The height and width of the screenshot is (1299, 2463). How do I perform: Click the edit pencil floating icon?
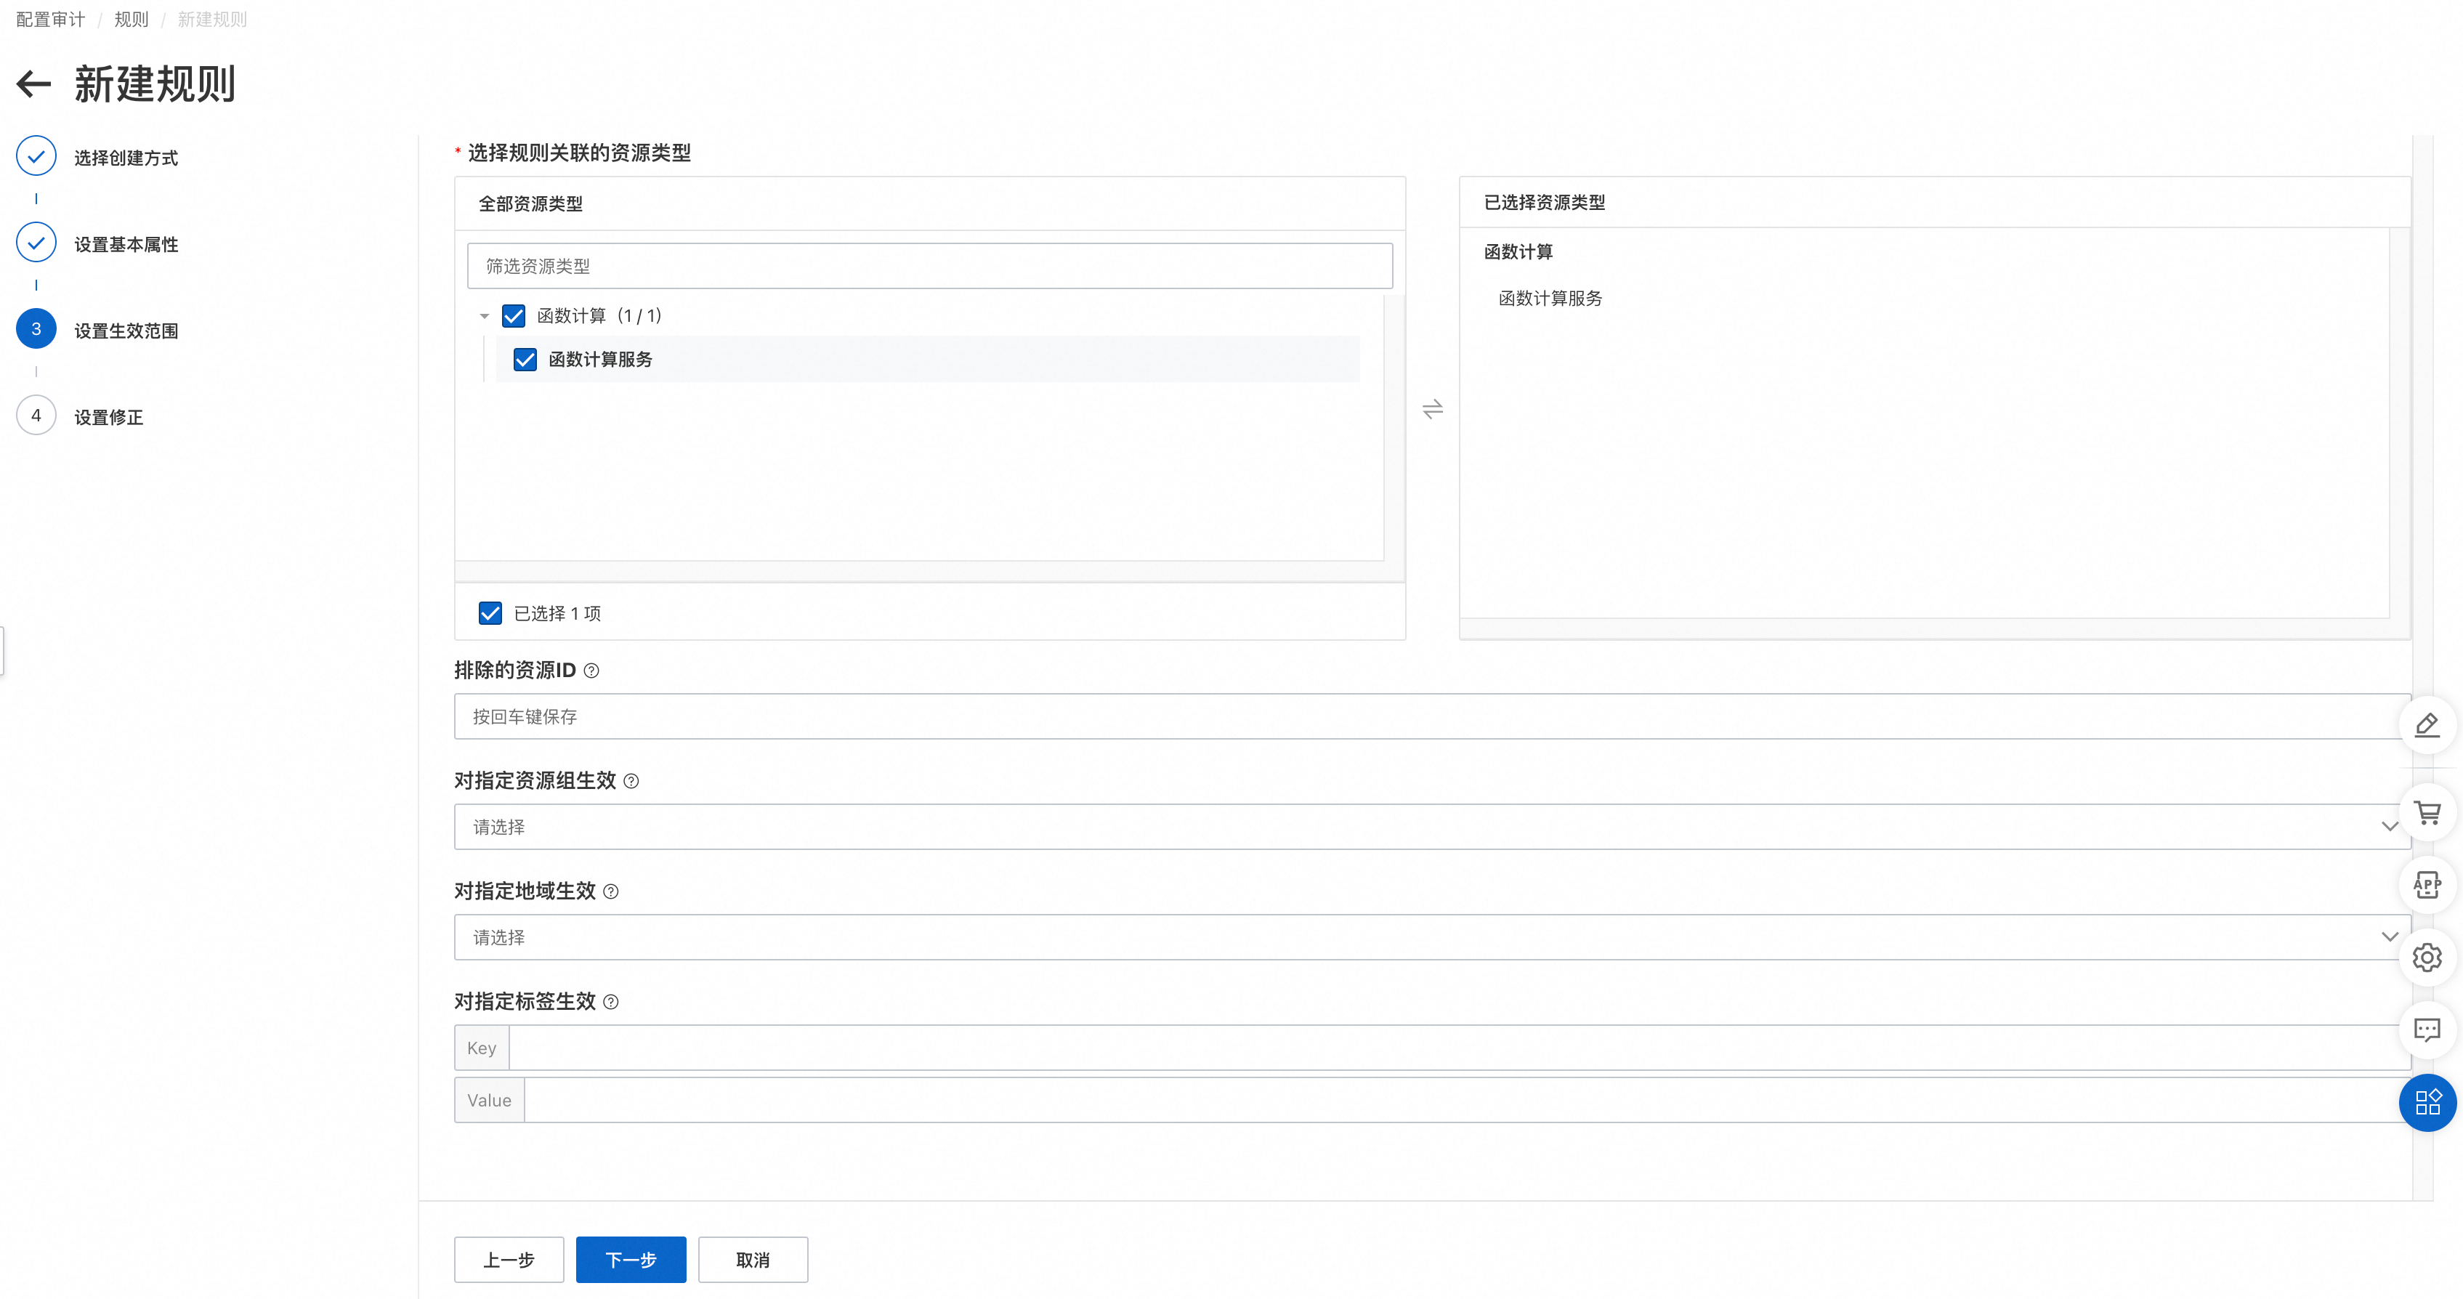pos(2427,726)
